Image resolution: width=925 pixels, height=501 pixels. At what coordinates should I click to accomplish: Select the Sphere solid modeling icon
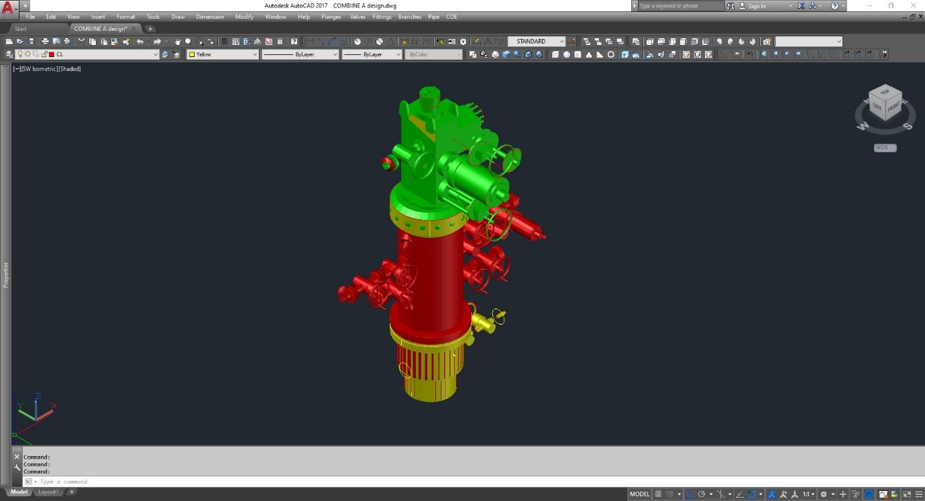567,54
